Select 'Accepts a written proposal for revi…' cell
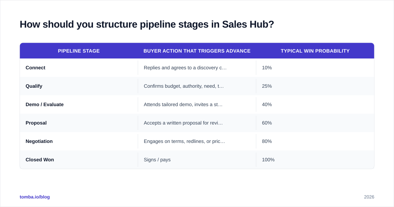The width and height of the screenshot is (394, 207). point(197,123)
